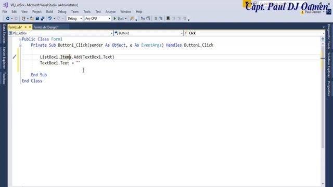Start debugging with the Start button
This screenshot has width=333, height=187.
pyautogui.click(x=119, y=19)
